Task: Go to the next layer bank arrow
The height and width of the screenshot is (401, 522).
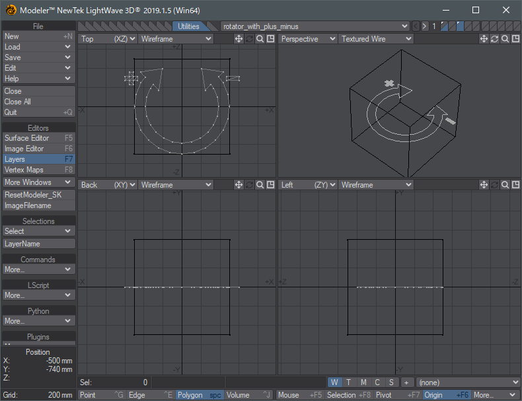Action: 424,26
